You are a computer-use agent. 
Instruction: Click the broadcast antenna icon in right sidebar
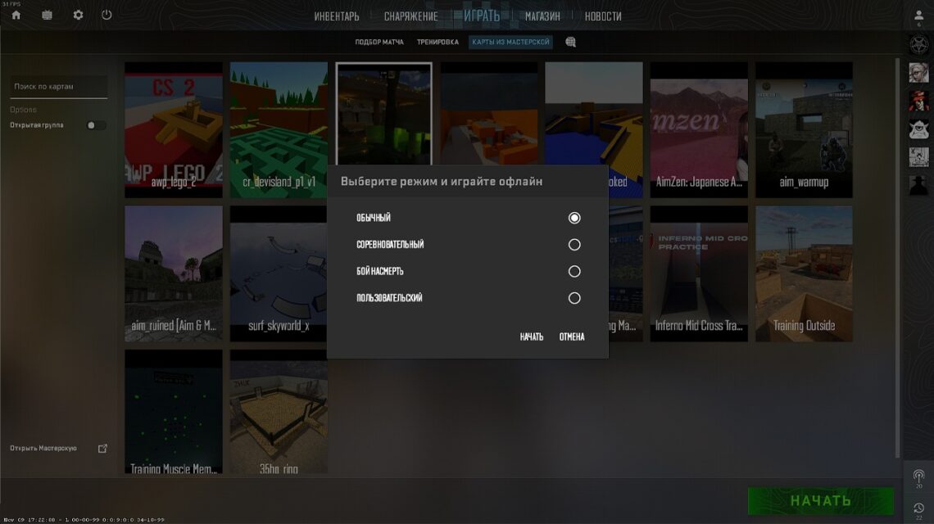coord(918,475)
